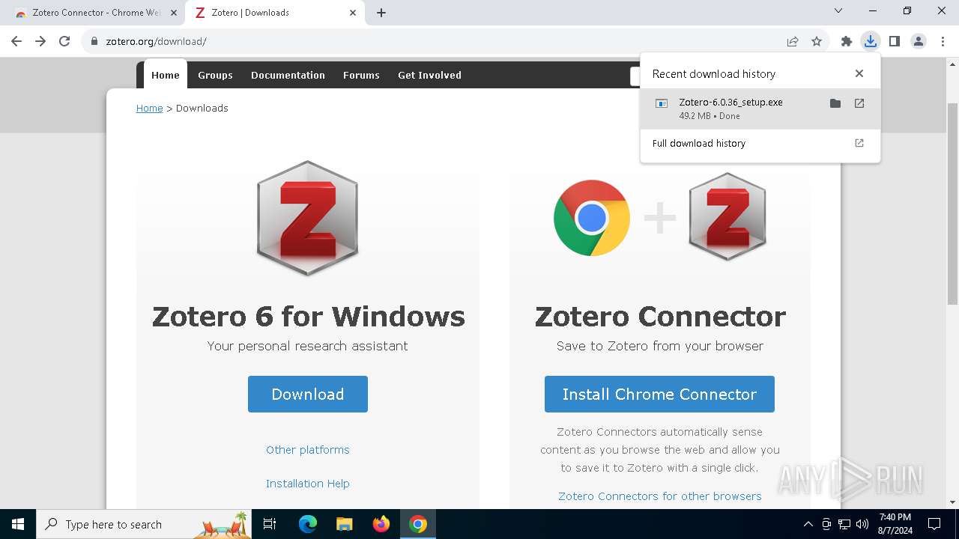This screenshot has width=959, height=539.
Task: Open File Explorer from the taskbar
Action: pyautogui.click(x=344, y=524)
